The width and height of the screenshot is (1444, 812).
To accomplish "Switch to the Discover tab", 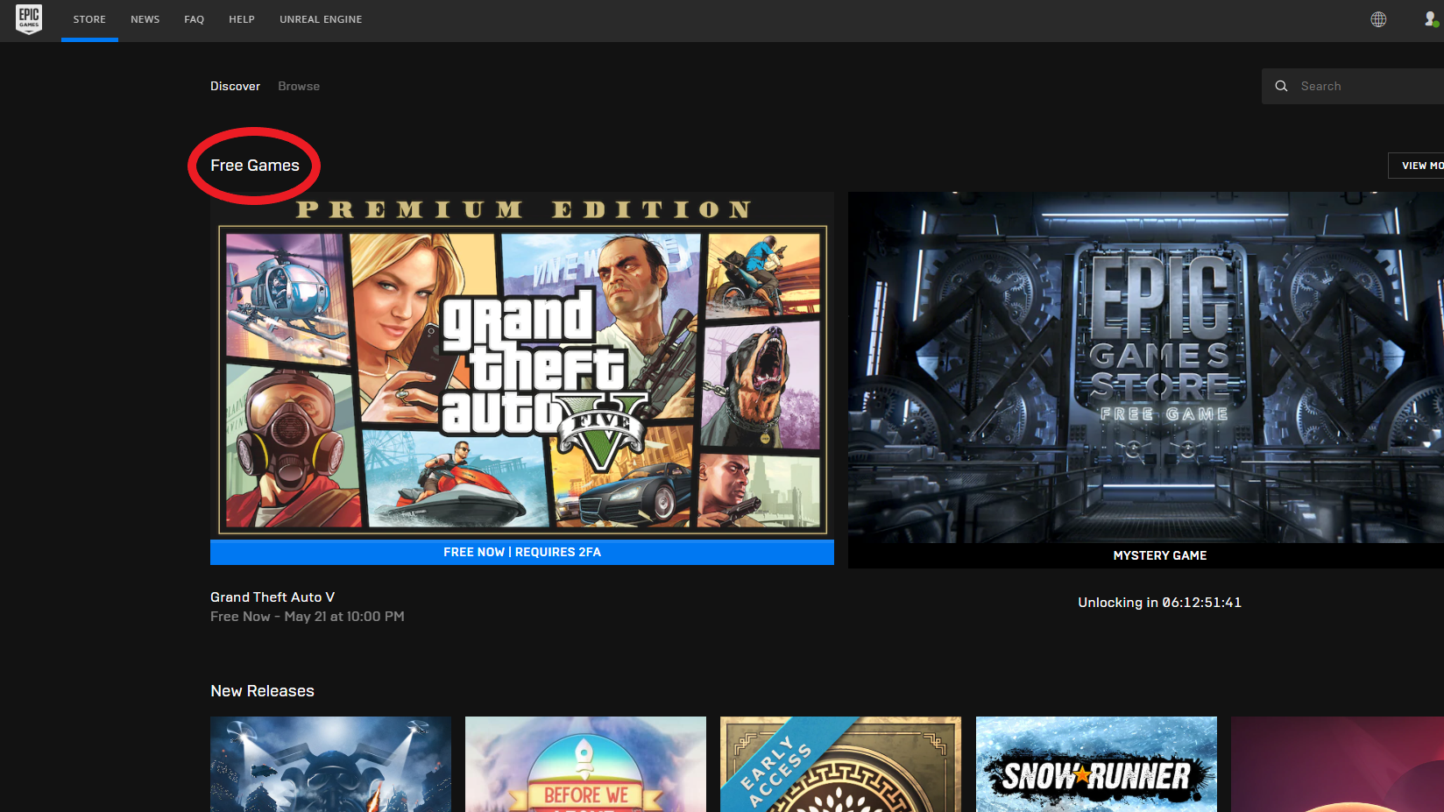I will coord(235,86).
